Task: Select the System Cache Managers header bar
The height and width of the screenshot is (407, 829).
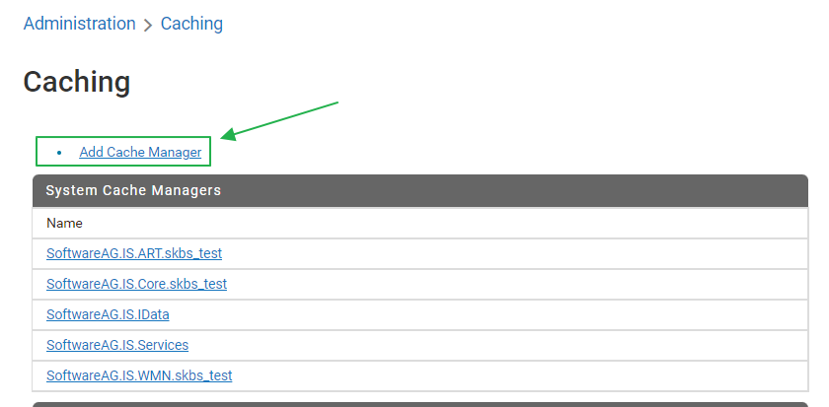Action: tap(419, 190)
